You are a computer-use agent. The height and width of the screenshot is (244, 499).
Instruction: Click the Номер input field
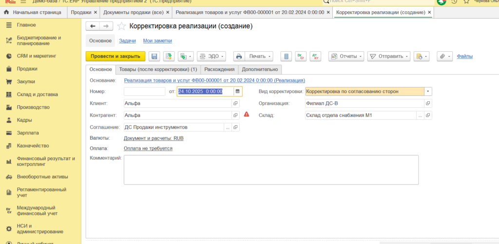pyautogui.click(x=144, y=92)
